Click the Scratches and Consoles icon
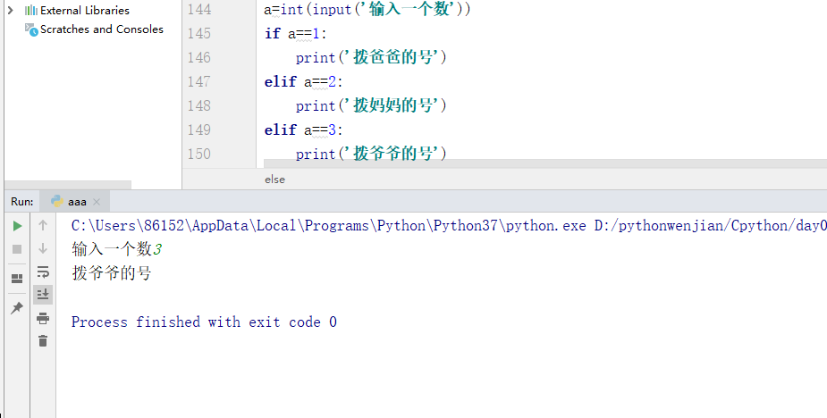This screenshot has height=418, width=827. [x=31, y=29]
